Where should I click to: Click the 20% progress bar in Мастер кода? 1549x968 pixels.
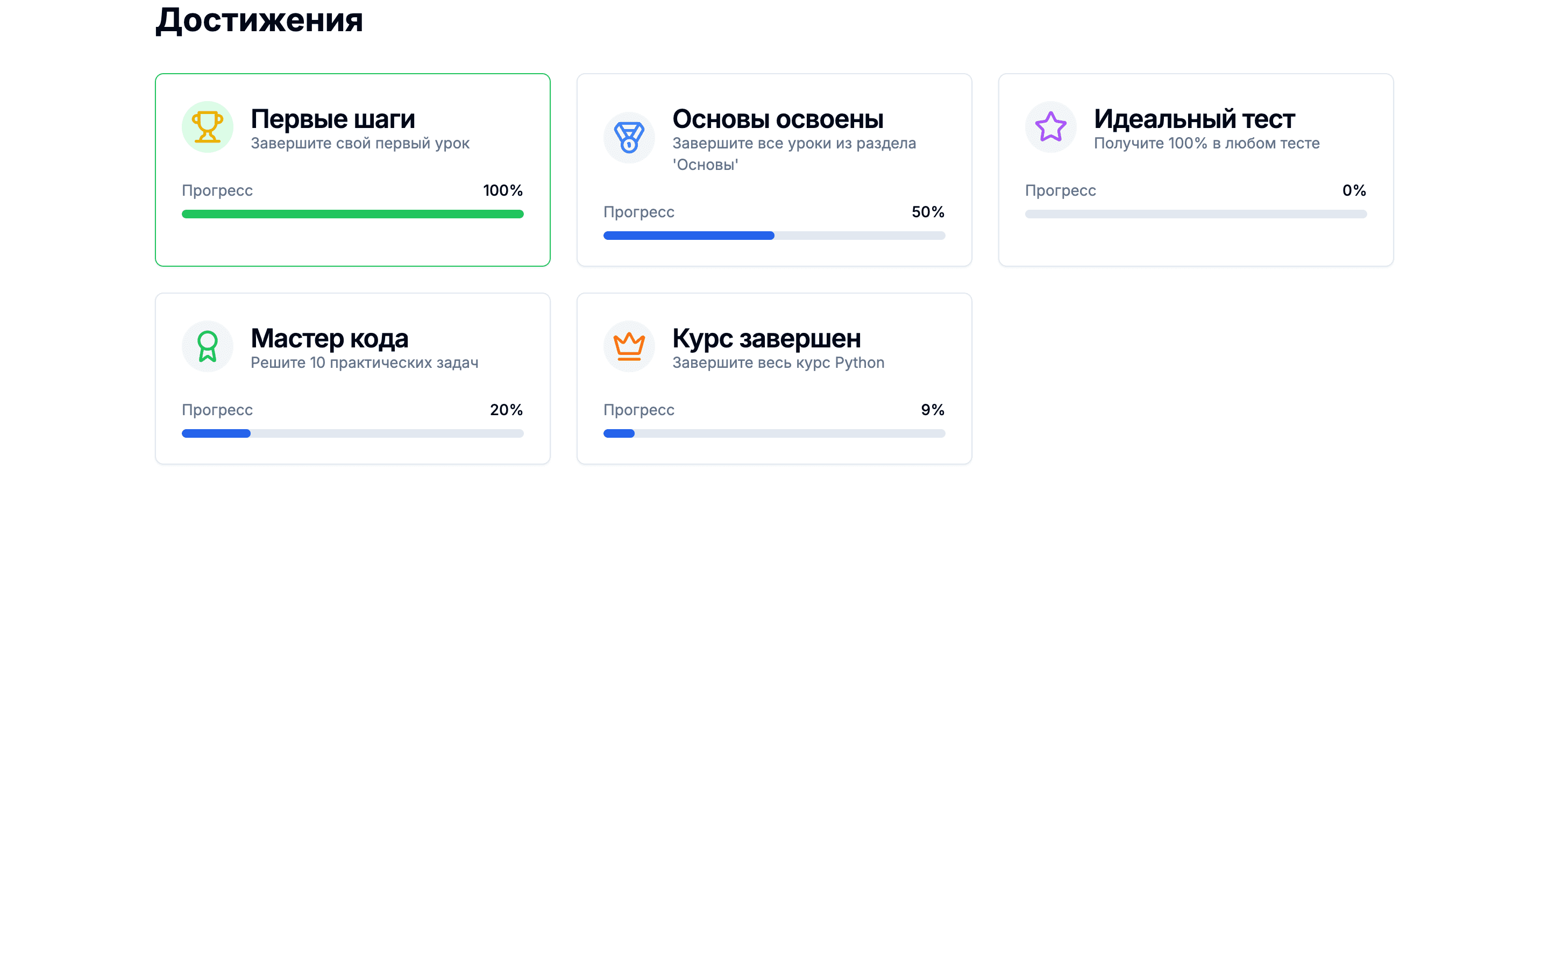tap(353, 434)
